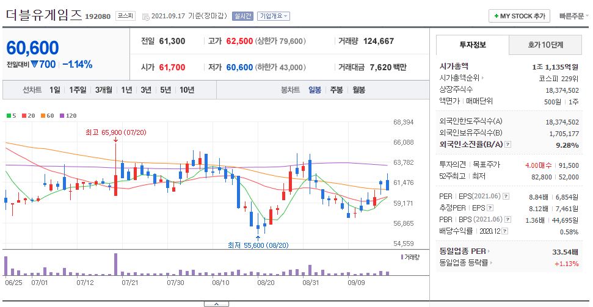The image size is (593, 307).
Task: Select the 10년 line chart period
Action: pyautogui.click(x=187, y=90)
